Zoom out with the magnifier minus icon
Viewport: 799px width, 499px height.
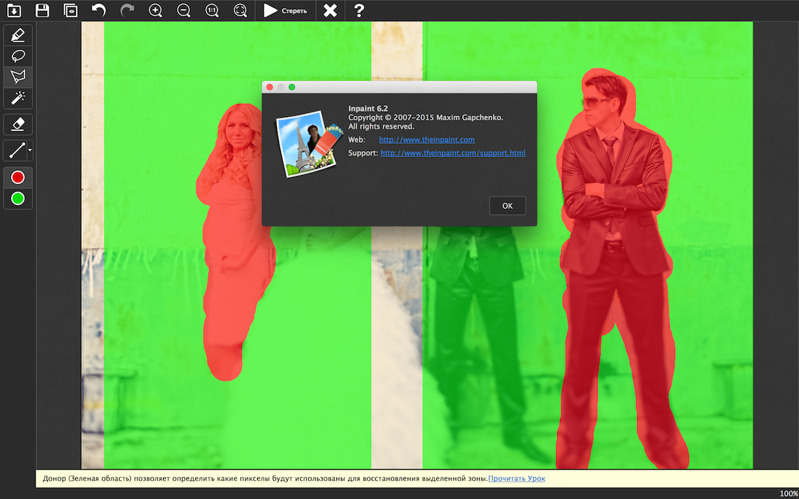[184, 10]
